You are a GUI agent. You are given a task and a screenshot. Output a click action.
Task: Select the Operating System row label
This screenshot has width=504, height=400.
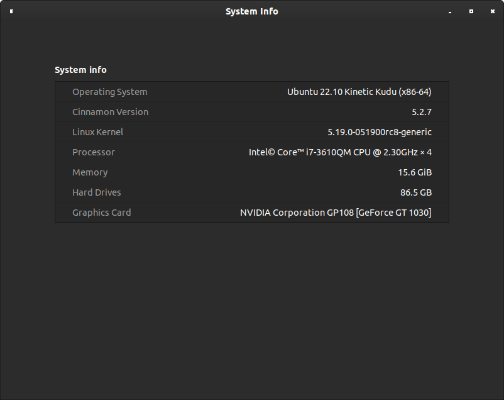click(109, 92)
